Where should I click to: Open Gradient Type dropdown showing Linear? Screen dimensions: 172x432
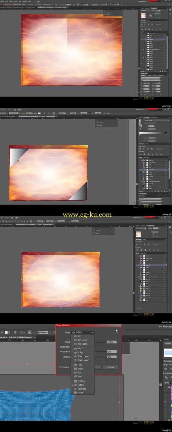point(159,120)
